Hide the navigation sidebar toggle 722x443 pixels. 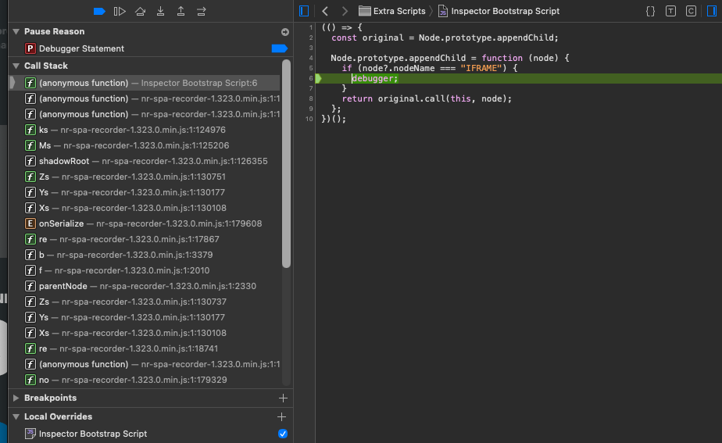[304, 11]
